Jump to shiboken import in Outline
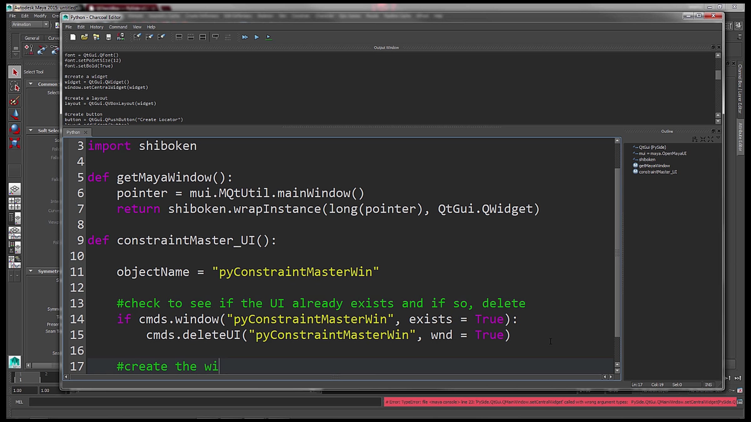 click(647, 159)
